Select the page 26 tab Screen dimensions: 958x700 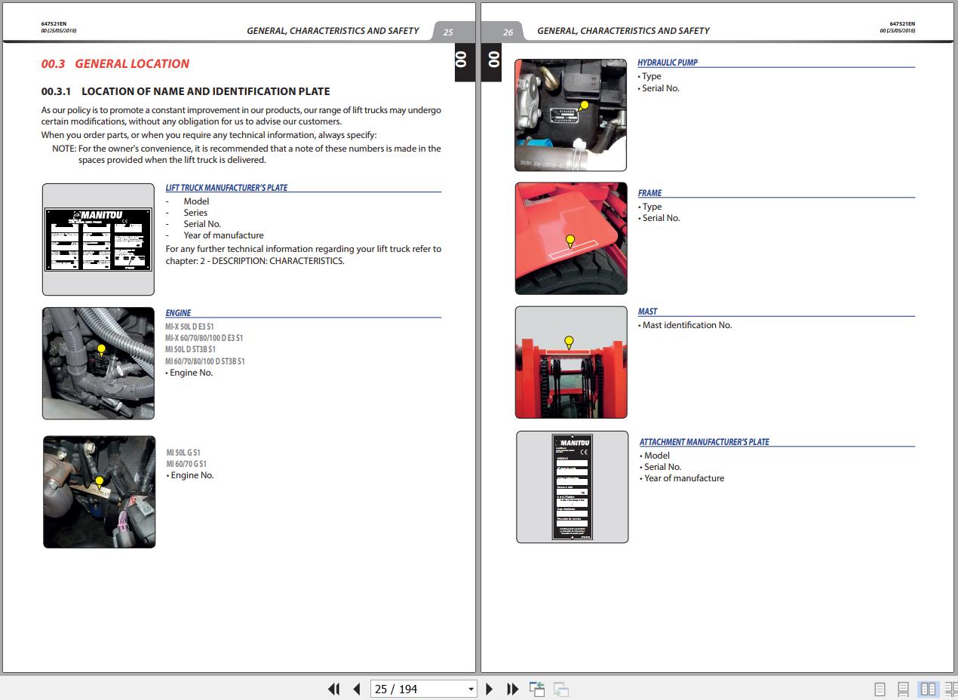508,32
